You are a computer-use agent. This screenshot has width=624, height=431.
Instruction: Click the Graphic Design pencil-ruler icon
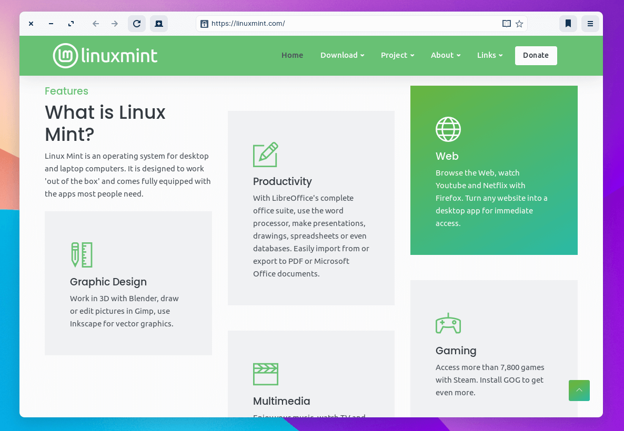82,255
